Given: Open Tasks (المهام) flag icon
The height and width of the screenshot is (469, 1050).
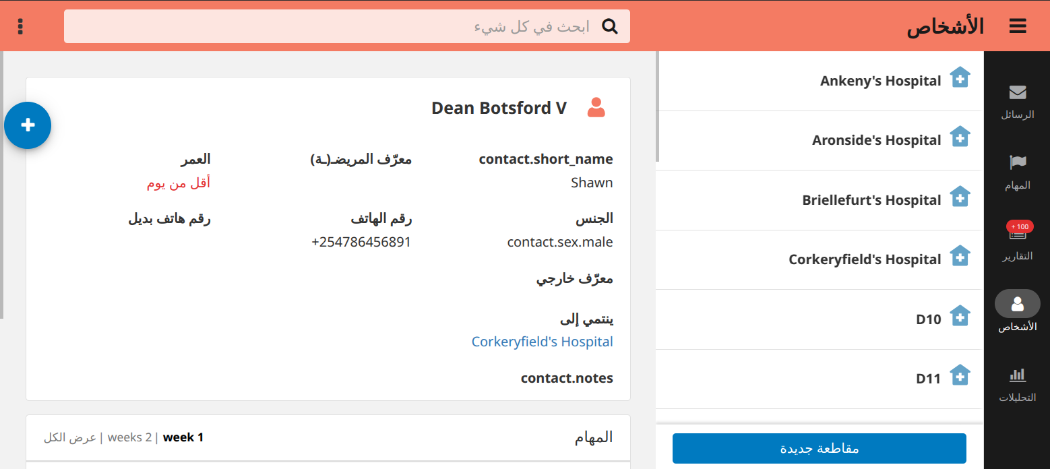Looking at the screenshot, I should pyautogui.click(x=1017, y=162).
